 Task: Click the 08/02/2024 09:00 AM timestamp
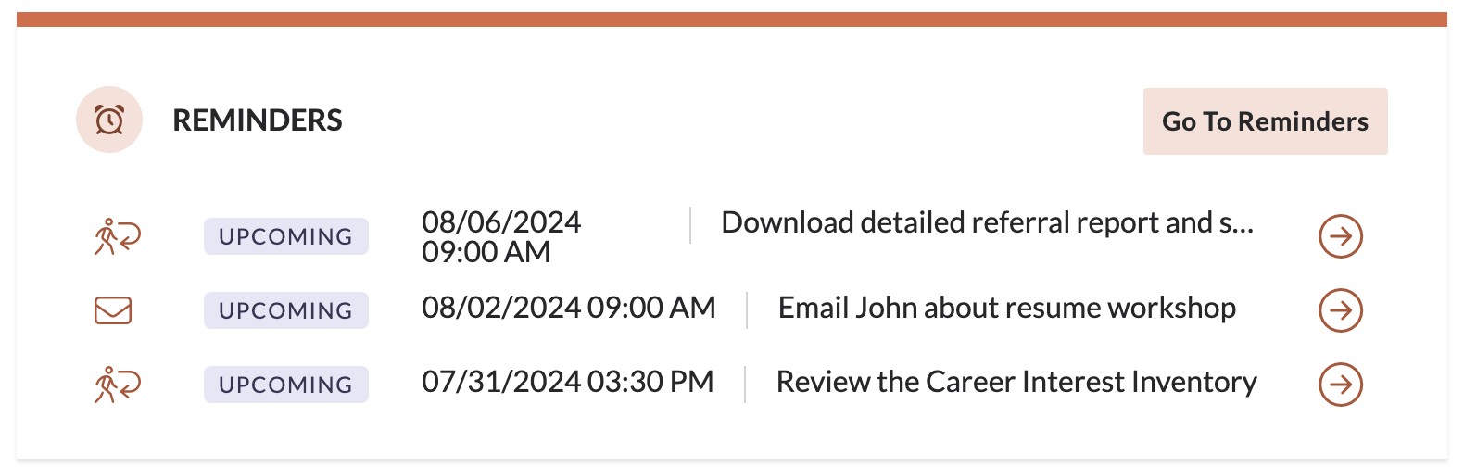[x=568, y=308]
